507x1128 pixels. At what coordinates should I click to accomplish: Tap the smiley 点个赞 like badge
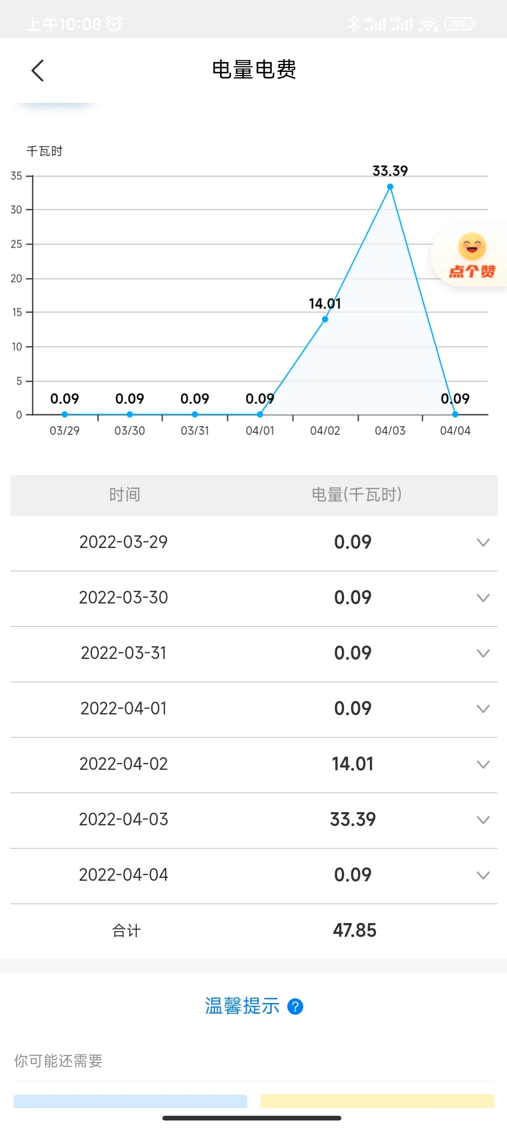point(472,255)
